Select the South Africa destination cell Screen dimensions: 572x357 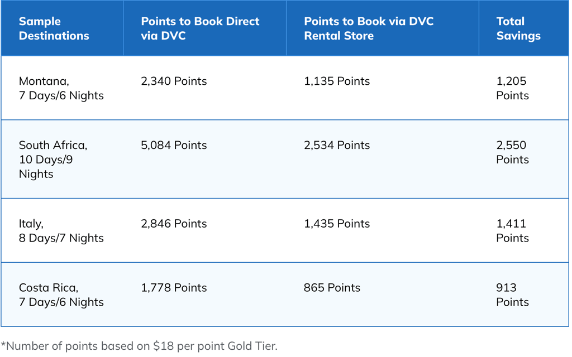click(x=53, y=160)
